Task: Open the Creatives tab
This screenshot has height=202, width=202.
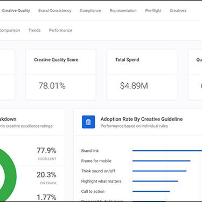Action: 178,11
